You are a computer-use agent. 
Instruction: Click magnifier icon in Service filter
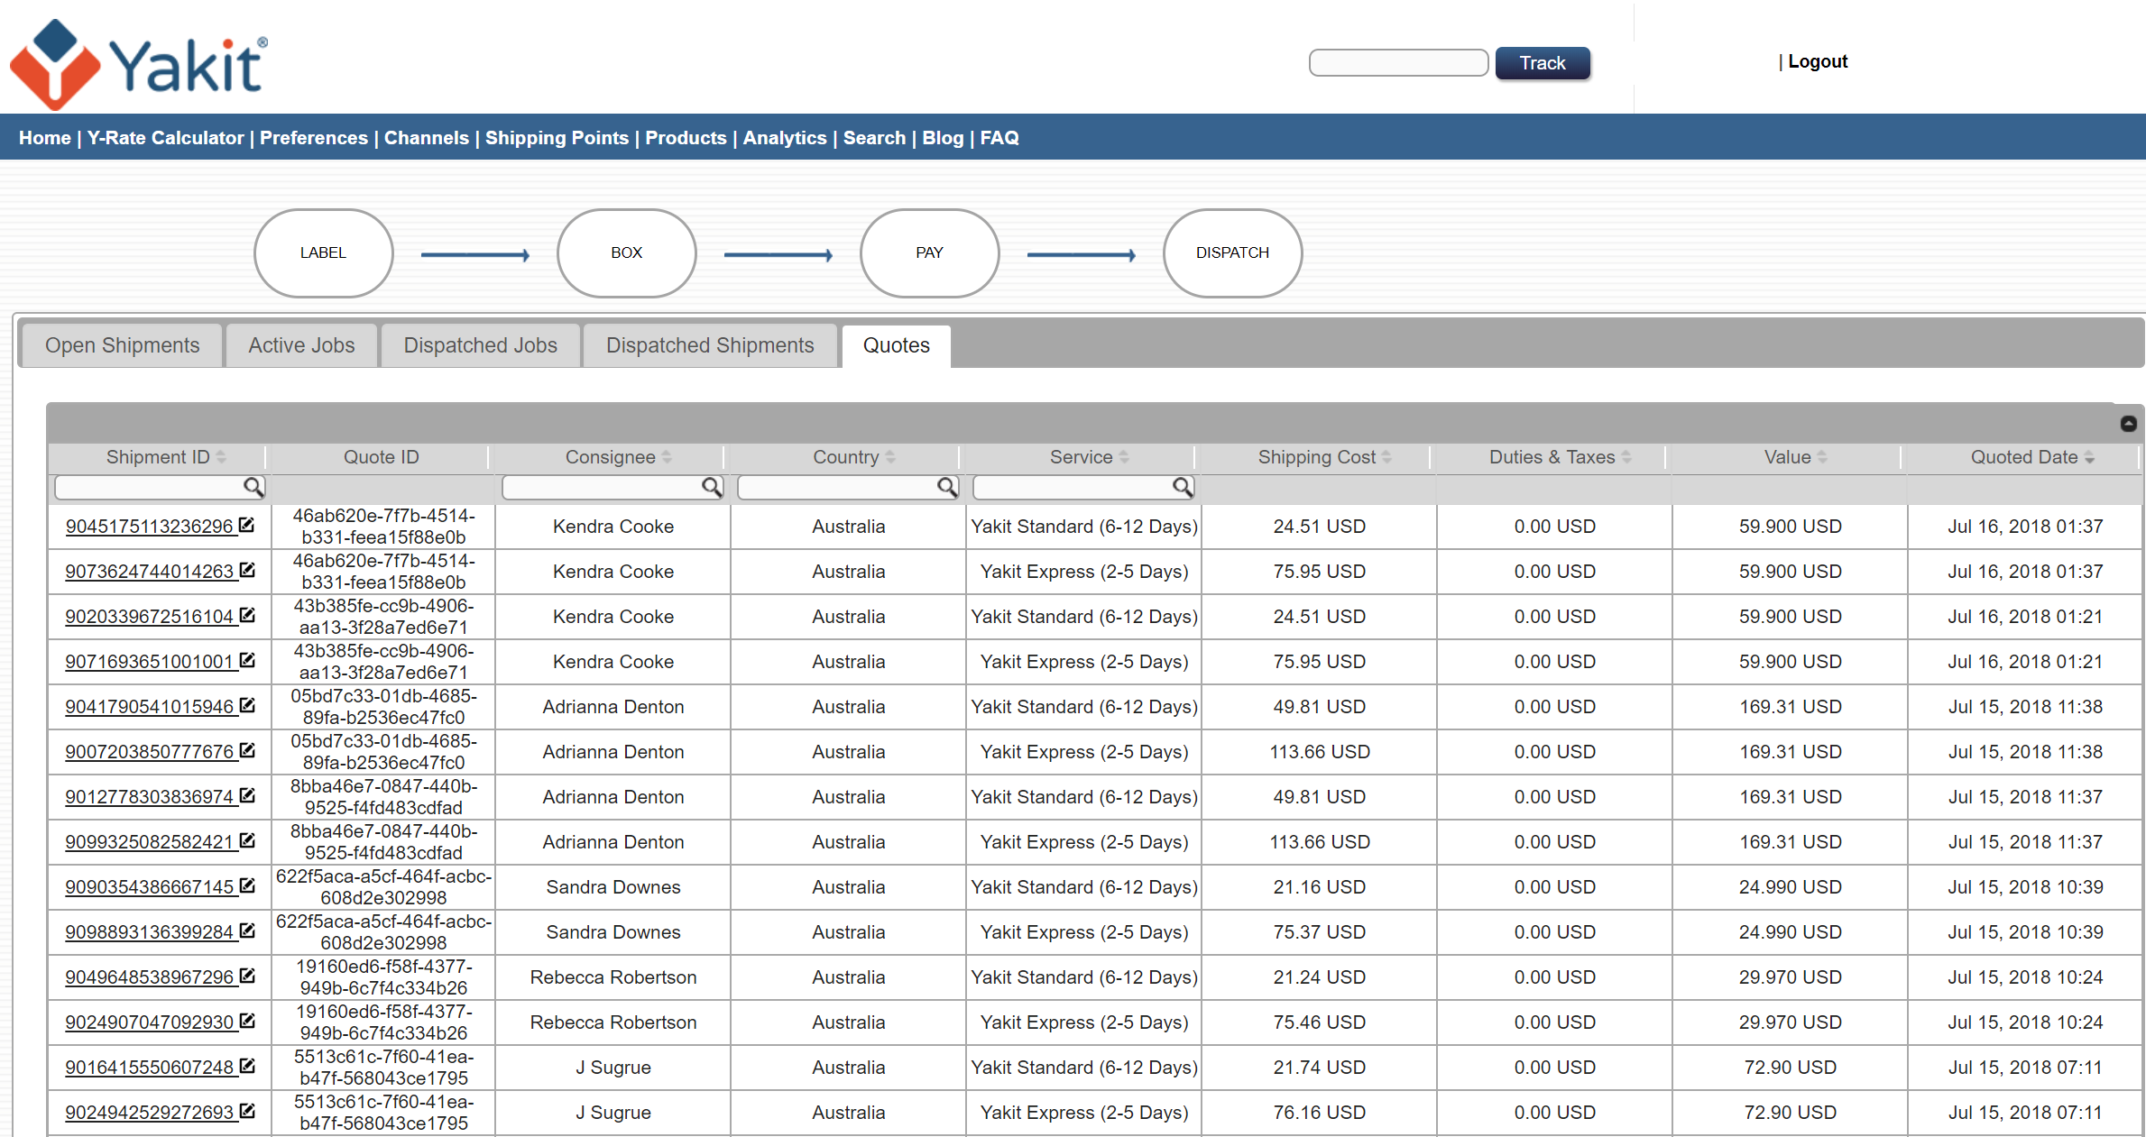coord(1183,488)
